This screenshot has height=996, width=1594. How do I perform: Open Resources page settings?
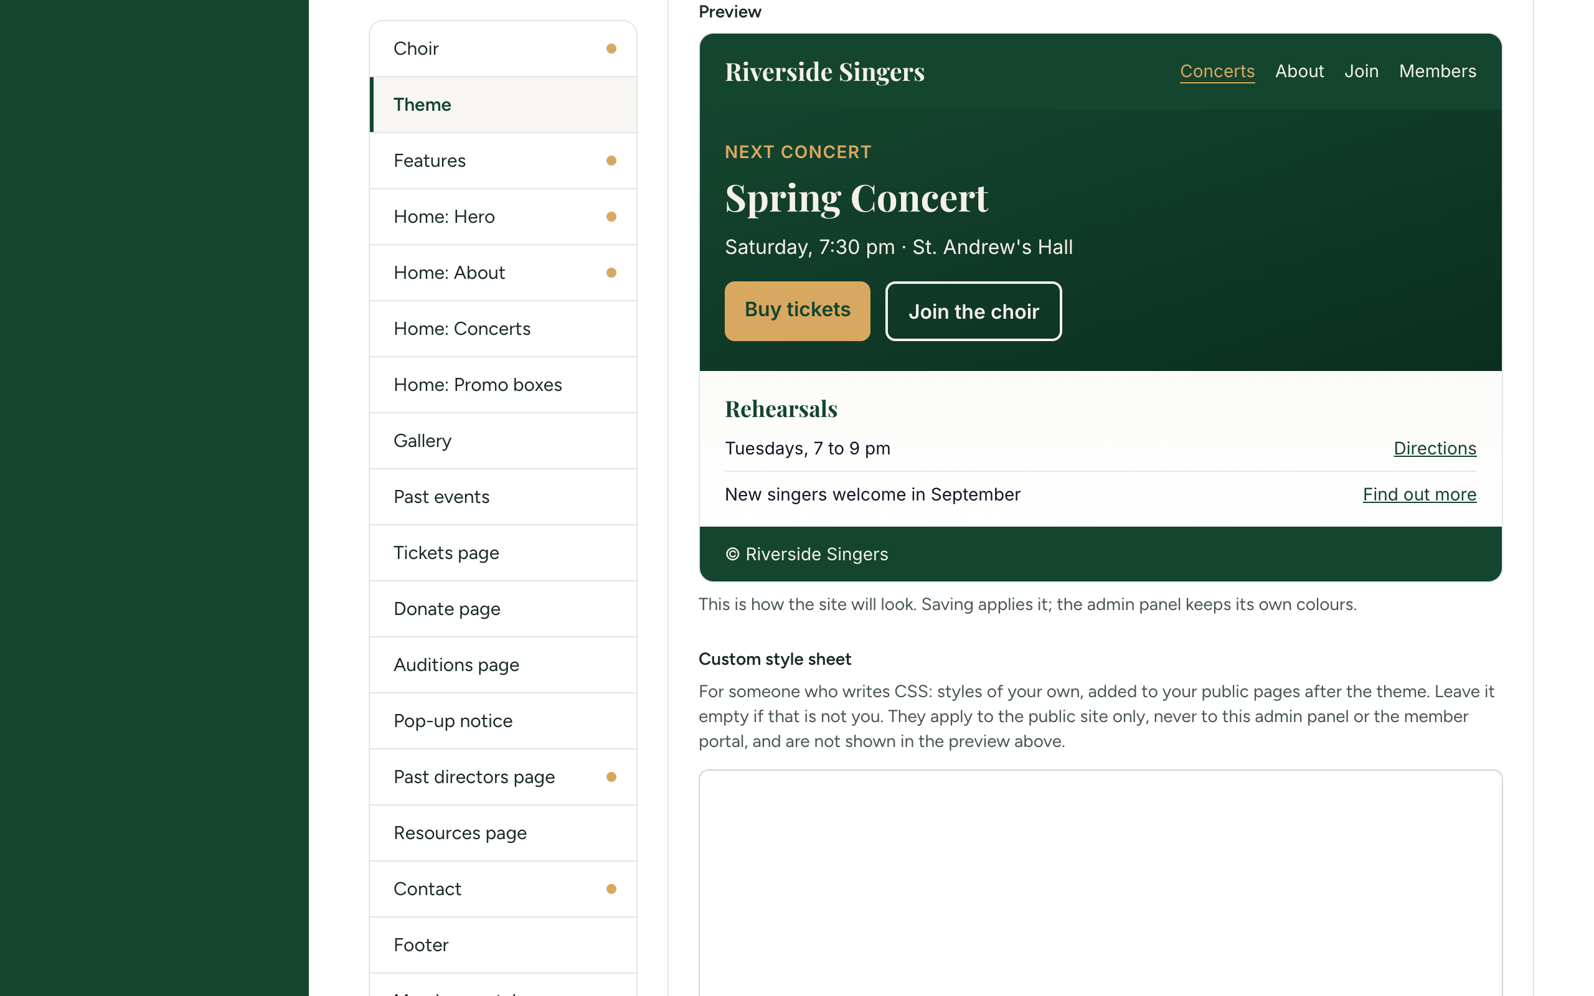[x=503, y=833]
